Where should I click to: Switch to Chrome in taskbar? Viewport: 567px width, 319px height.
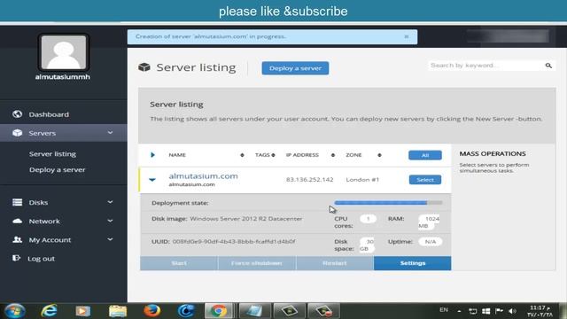tap(219, 311)
